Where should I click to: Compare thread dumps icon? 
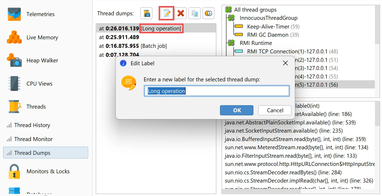(x=208, y=13)
